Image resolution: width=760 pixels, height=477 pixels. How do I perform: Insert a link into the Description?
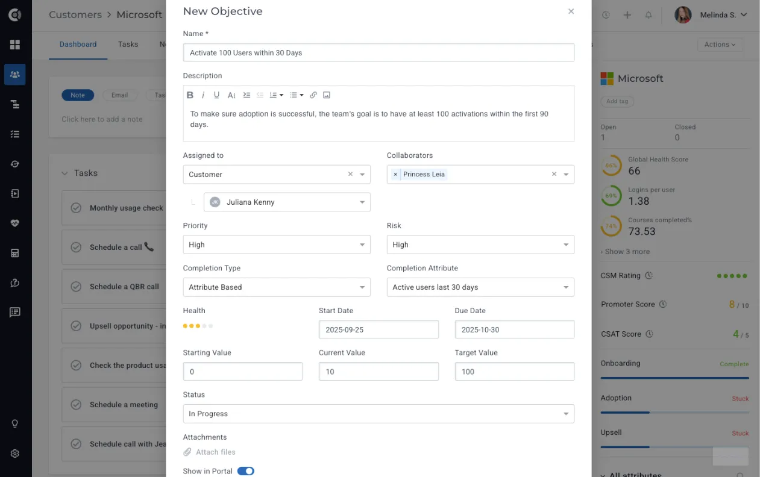(313, 95)
